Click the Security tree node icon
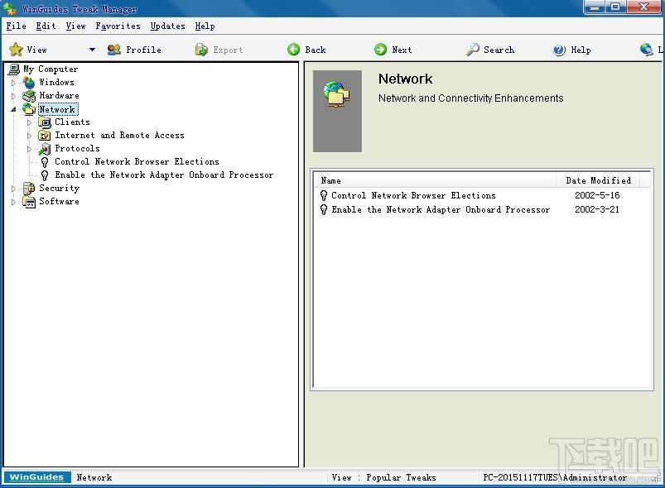Image resolution: width=665 pixels, height=488 pixels. pyautogui.click(x=29, y=188)
